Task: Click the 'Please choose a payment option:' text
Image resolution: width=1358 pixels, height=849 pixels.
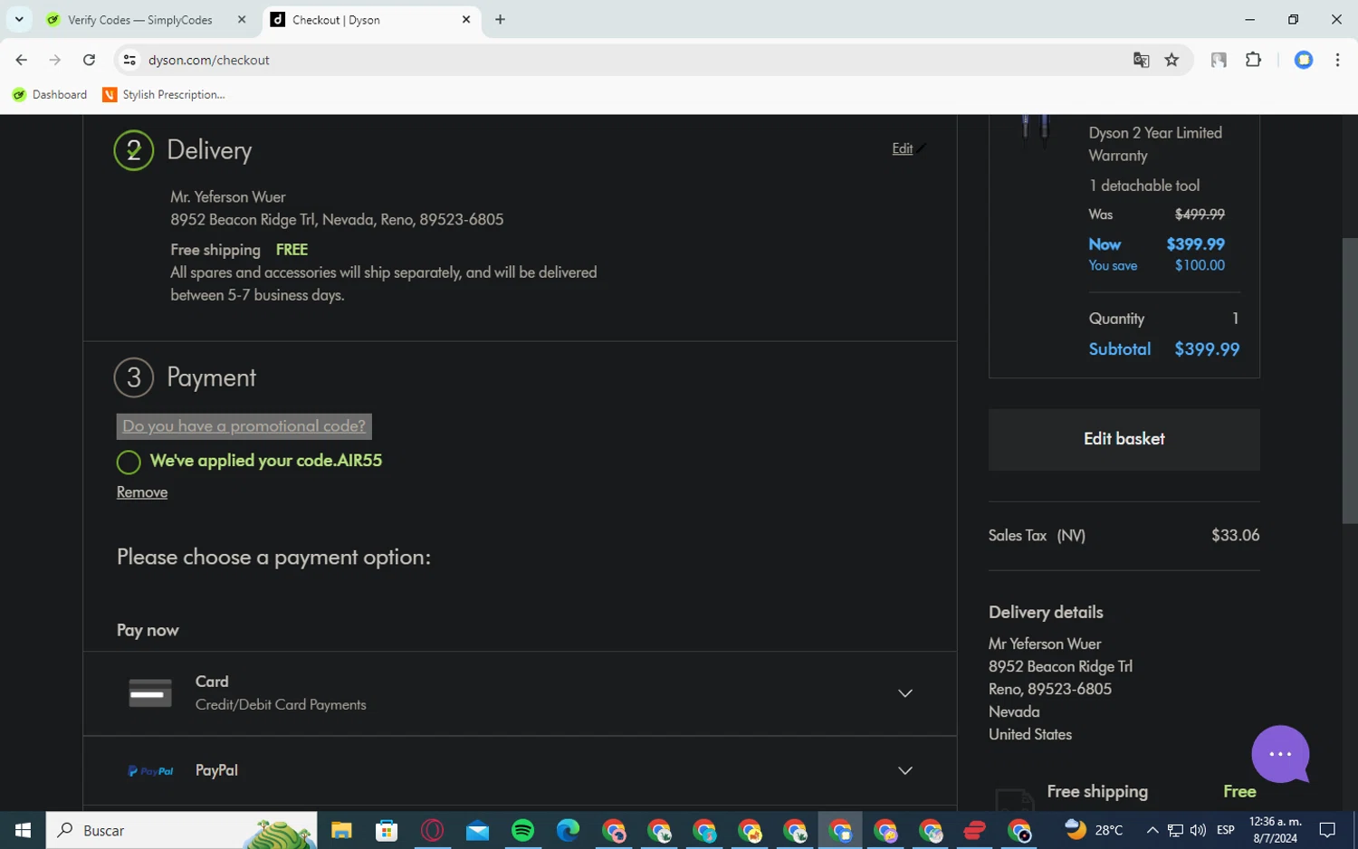Action: (x=273, y=558)
